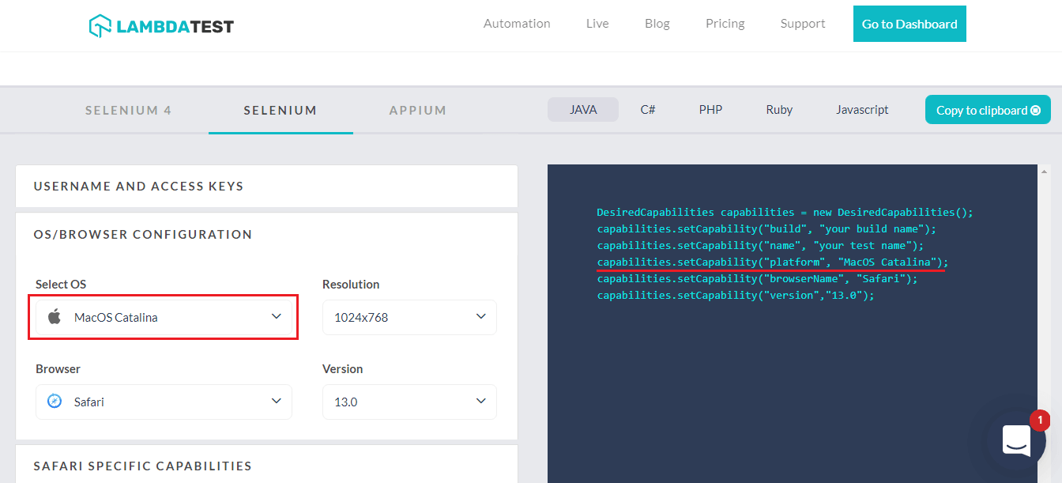Image resolution: width=1062 pixels, height=483 pixels.
Task: Expand the Resolution 1024x768 dropdown
Action: [409, 317]
